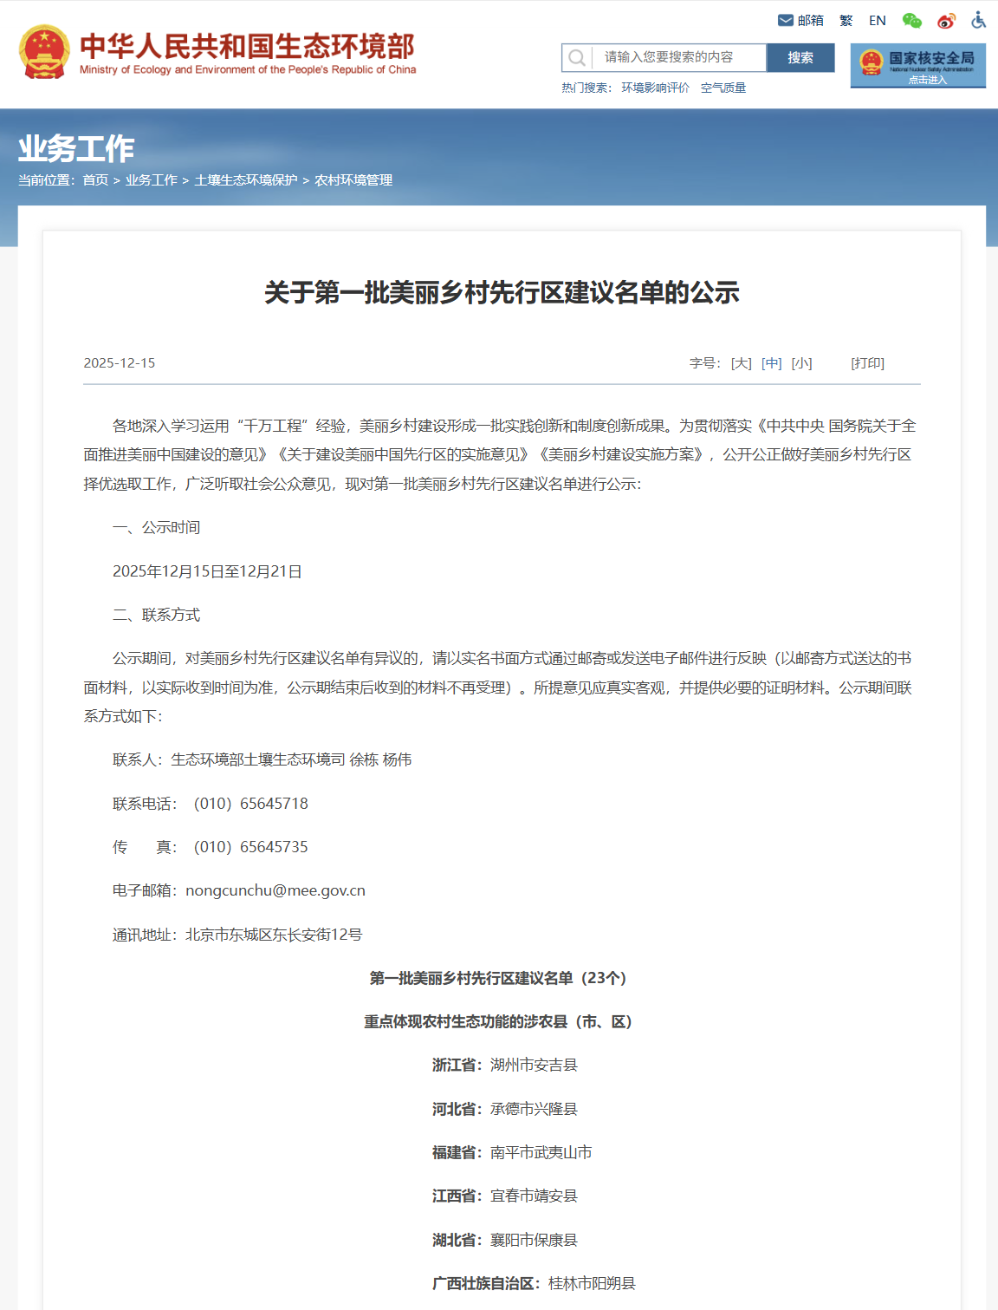Open the Weibo icon in header
The width and height of the screenshot is (998, 1310).
[946, 21]
